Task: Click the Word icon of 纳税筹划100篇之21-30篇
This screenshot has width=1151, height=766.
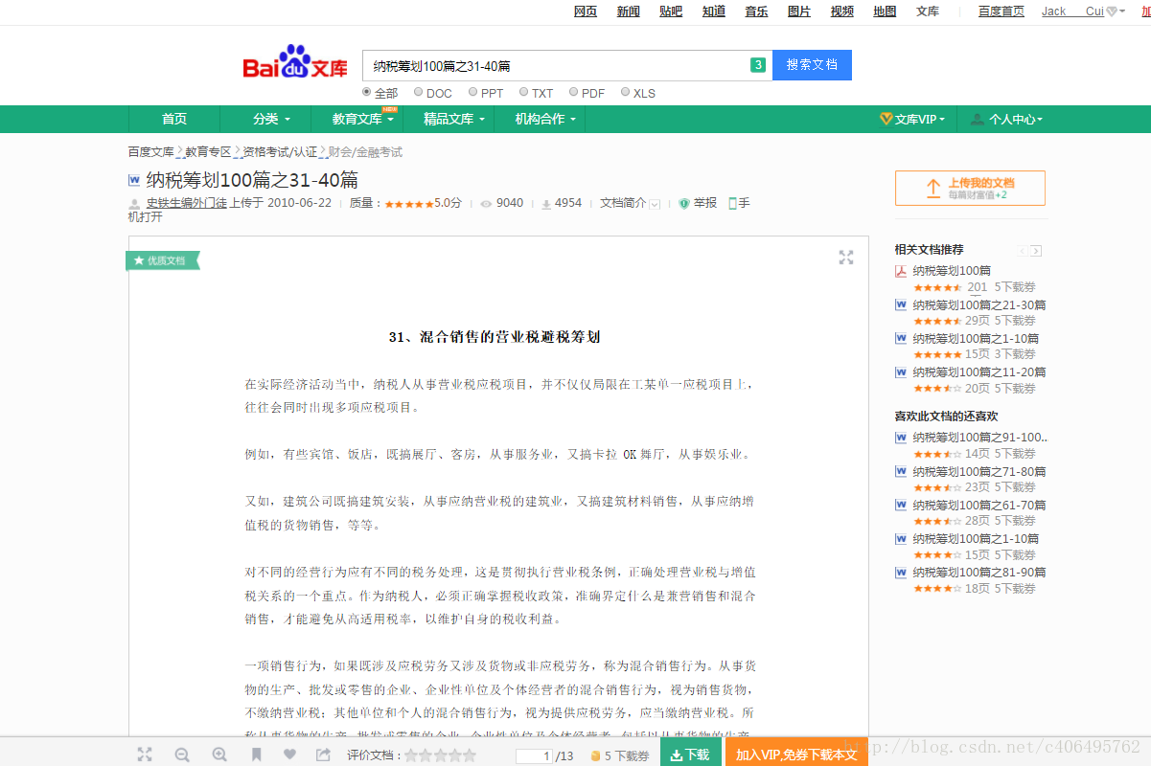Action: tap(901, 305)
